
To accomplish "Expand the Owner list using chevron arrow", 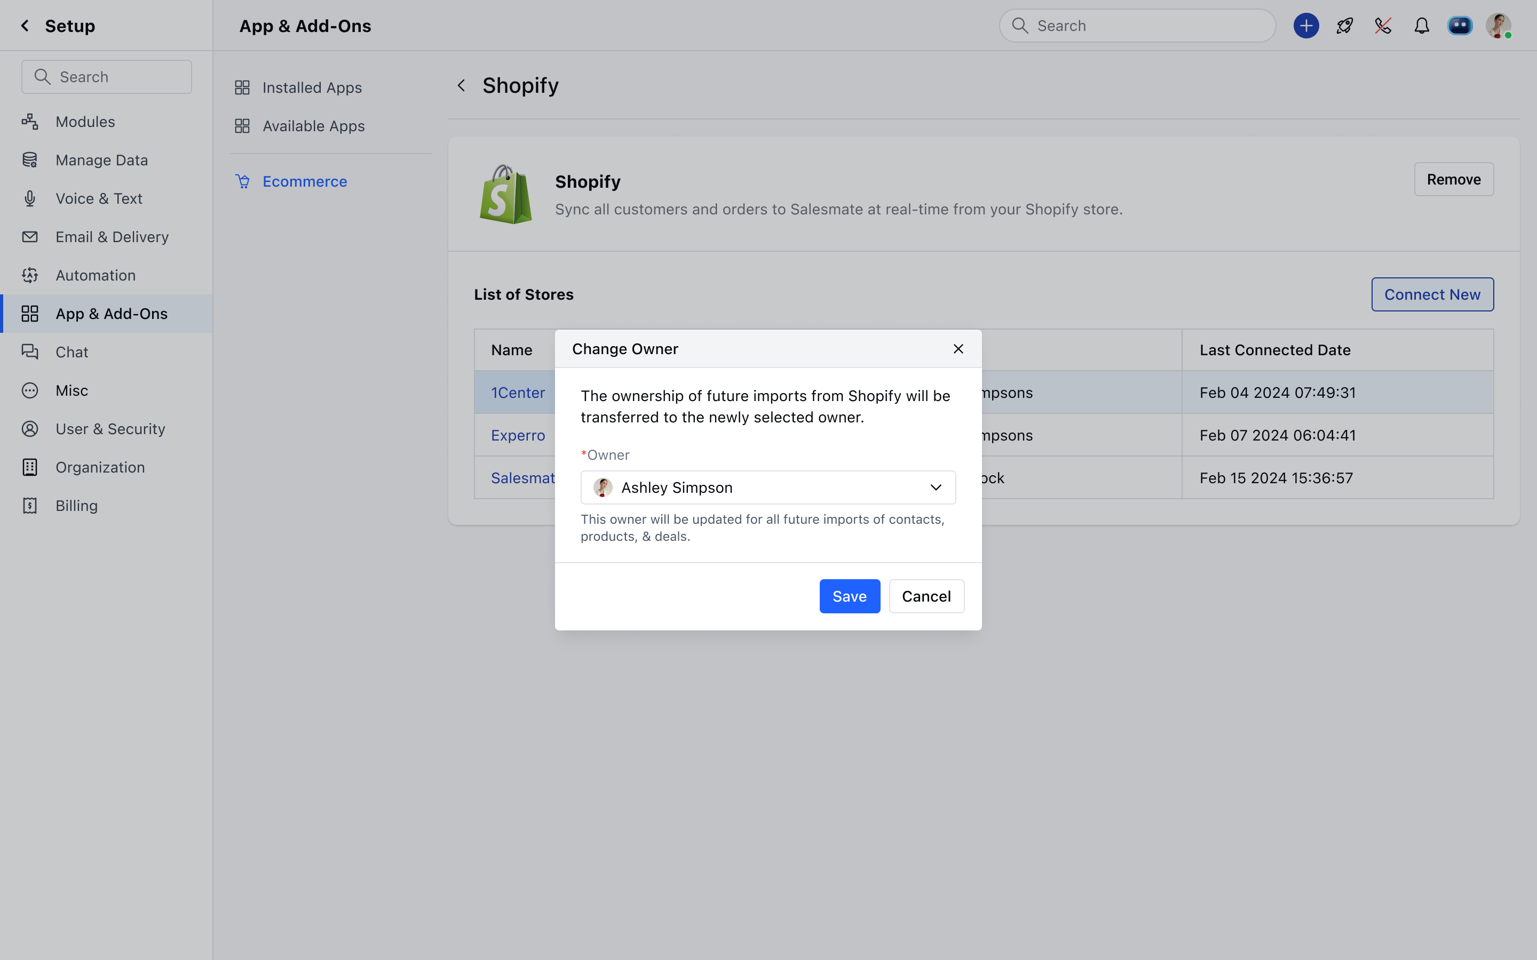I will coord(936,487).
